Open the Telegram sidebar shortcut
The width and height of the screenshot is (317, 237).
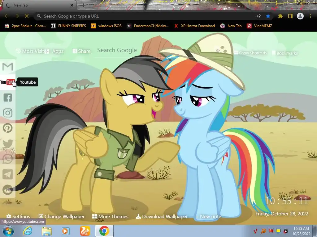point(8,174)
